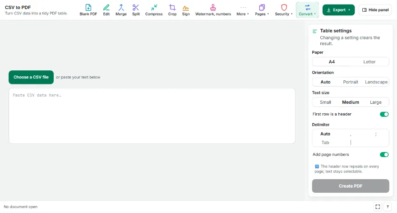The height and width of the screenshot is (213, 397).
Task: Set orientation to Landscape
Action: click(x=376, y=82)
